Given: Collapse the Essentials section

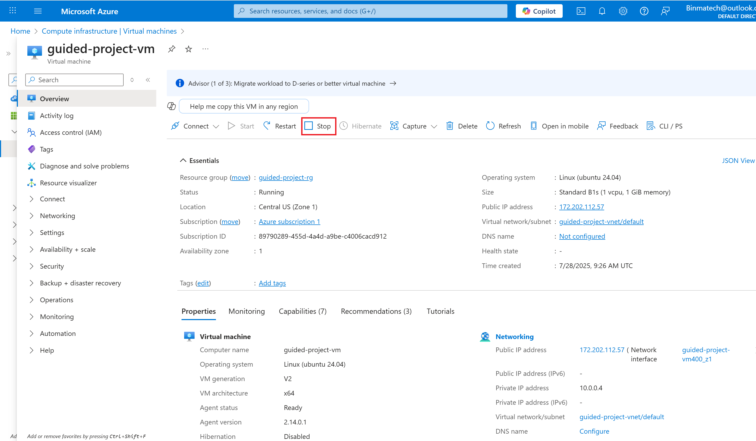Looking at the screenshot, I should click(x=183, y=160).
